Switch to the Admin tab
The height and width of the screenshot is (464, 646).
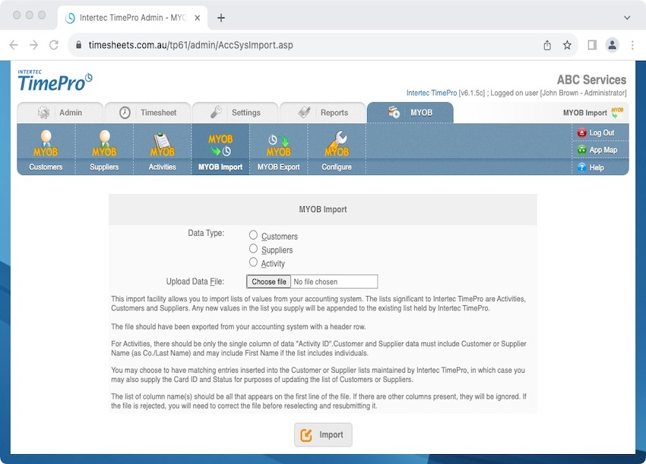pyautogui.click(x=60, y=113)
